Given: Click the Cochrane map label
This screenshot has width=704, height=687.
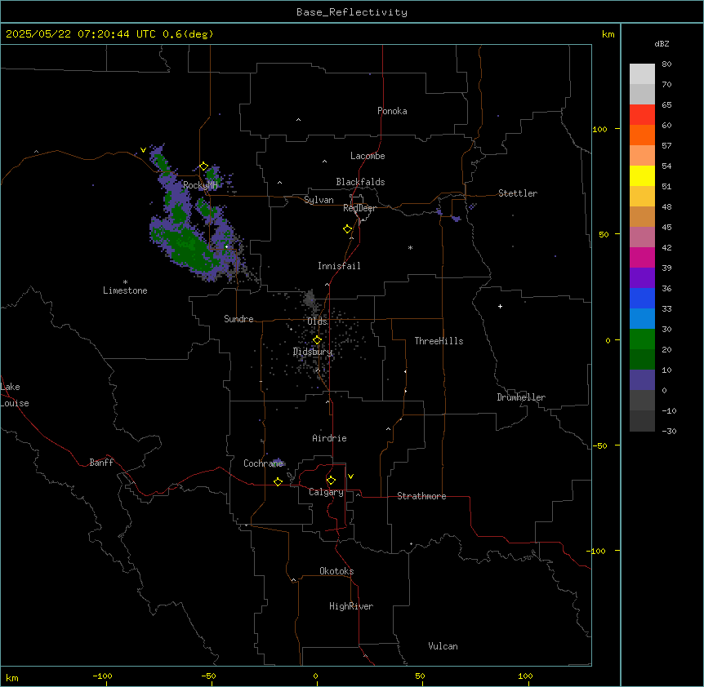Looking at the screenshot, I should point(263,463).
